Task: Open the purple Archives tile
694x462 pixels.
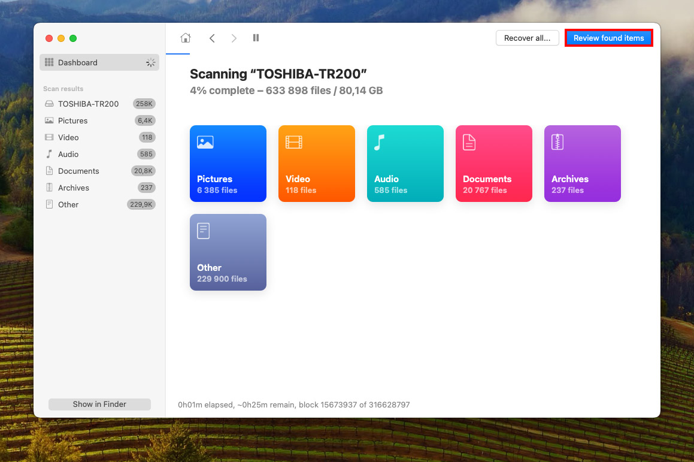Action: (x=583, y=164)
